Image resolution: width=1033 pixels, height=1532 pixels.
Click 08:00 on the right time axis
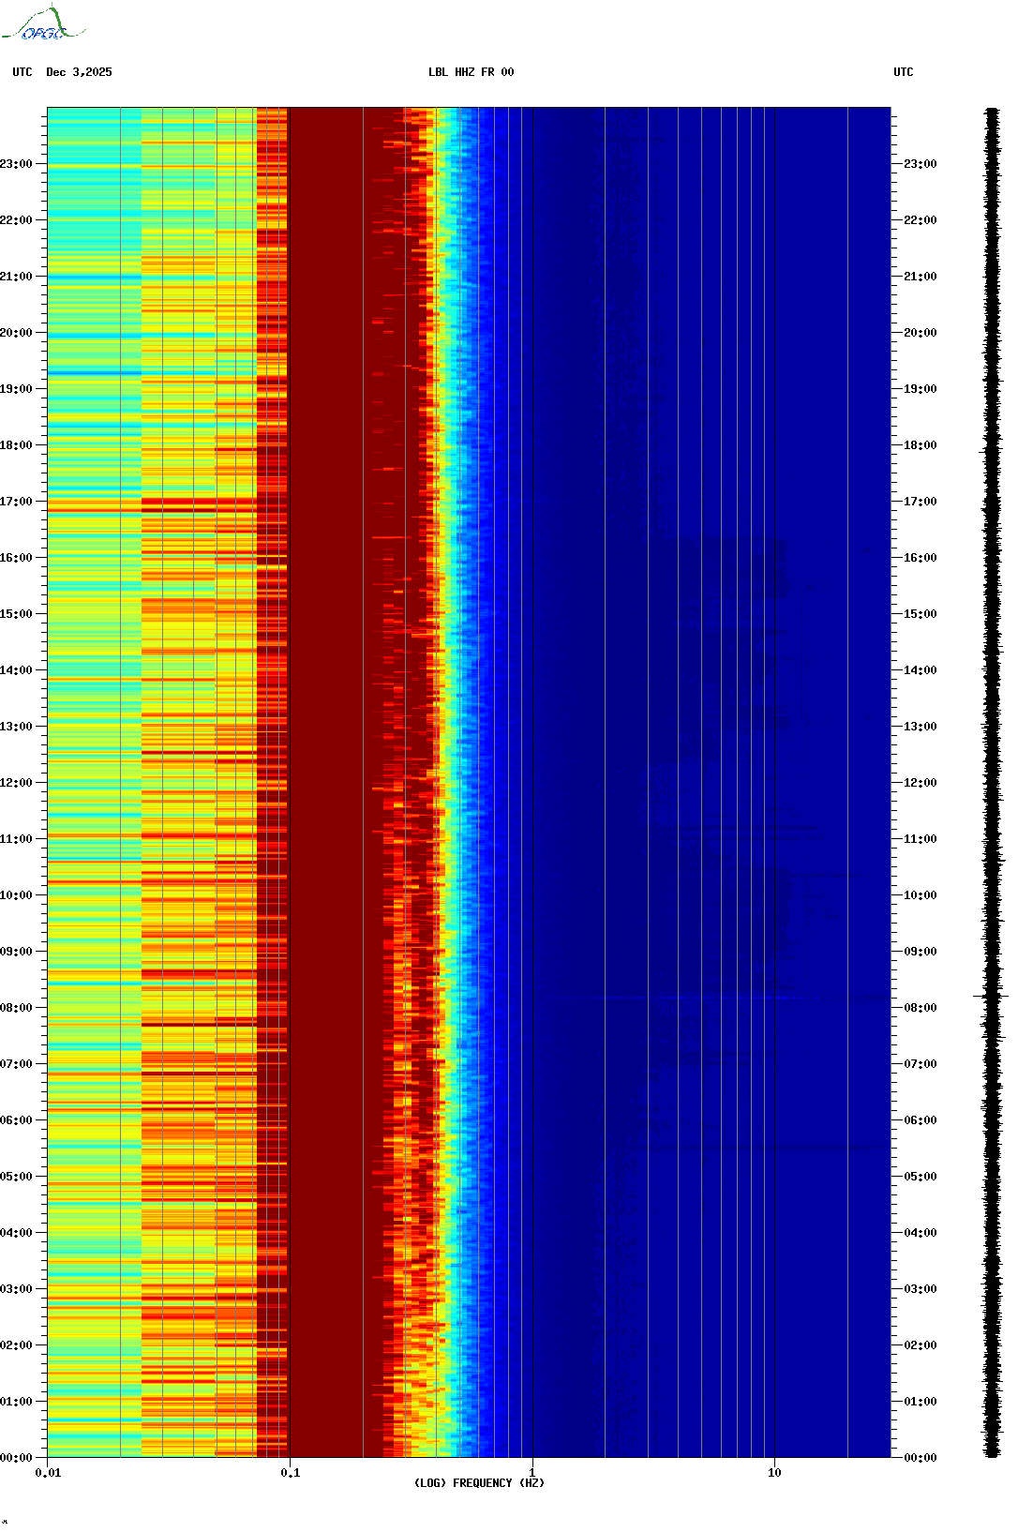coord(921,1008)
